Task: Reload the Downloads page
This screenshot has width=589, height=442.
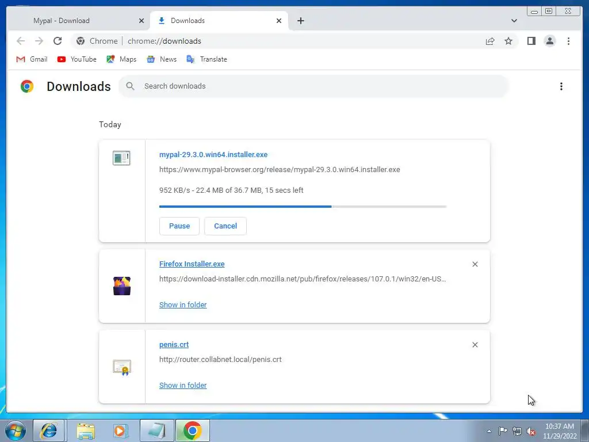Action: 58,41
